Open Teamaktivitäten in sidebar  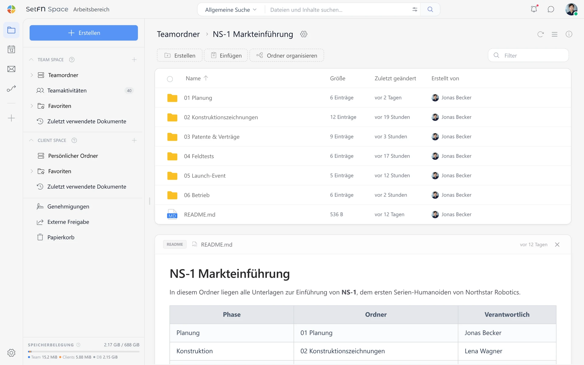(84, 90)
